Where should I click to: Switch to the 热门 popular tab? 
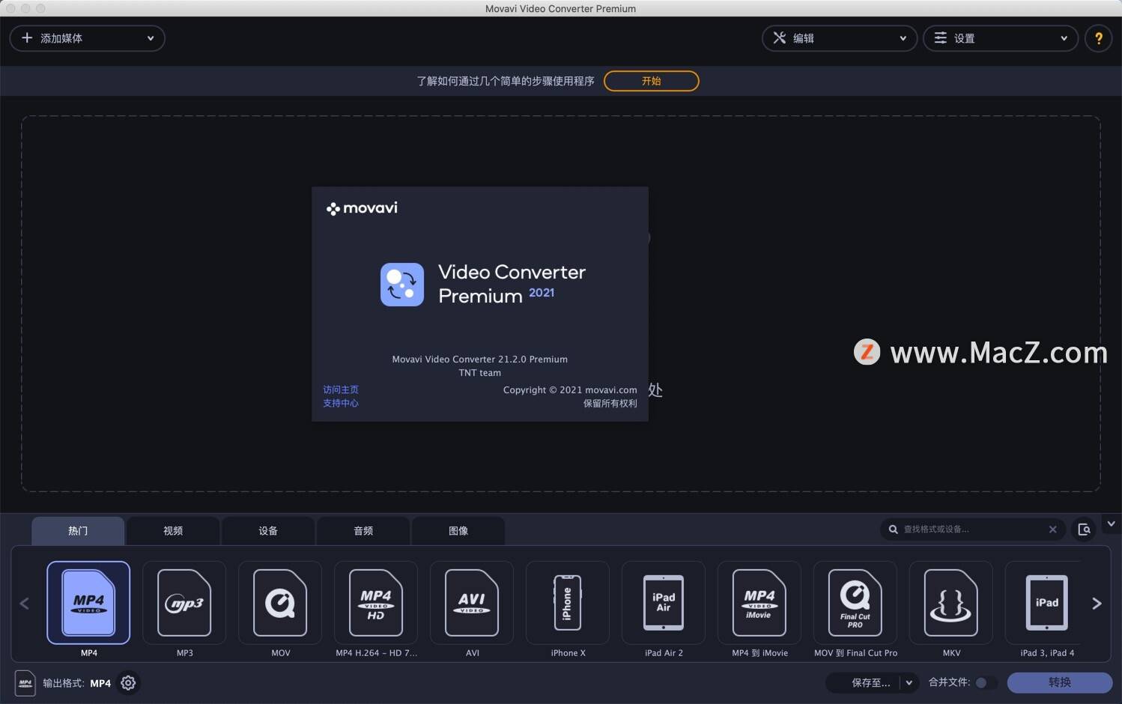coord(78,531)
